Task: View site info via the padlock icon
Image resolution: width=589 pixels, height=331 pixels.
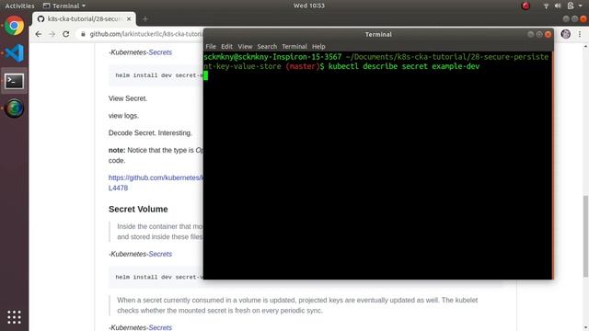Action: pos(83,34)
